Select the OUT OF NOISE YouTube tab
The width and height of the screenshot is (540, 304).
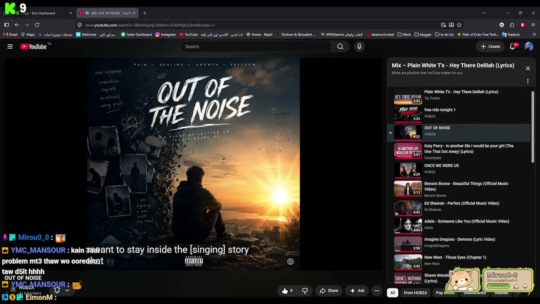[108, 13]
